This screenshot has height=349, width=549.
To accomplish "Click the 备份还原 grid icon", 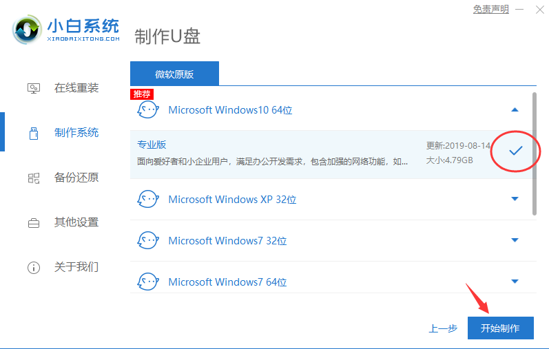I will point(34,178).
